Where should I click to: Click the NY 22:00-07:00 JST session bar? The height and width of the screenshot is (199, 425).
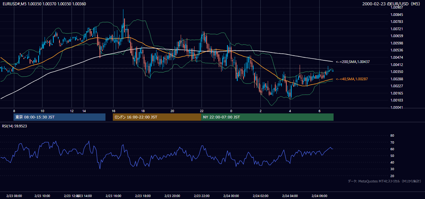tap(267, 117)
